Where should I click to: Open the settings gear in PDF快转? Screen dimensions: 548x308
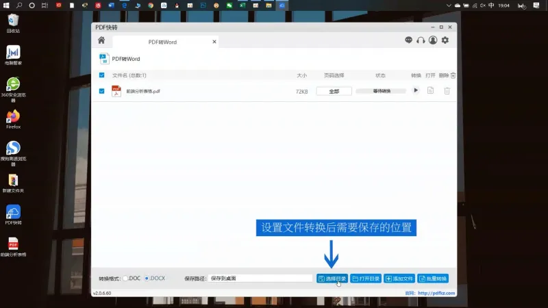tap(445, 40)
